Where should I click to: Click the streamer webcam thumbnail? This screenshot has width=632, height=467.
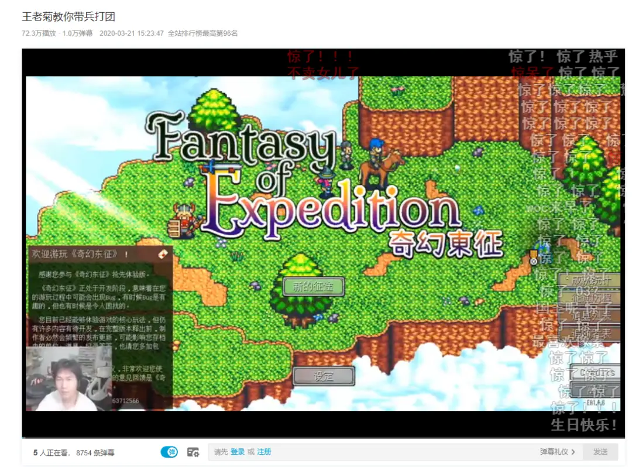coord(68,379)
